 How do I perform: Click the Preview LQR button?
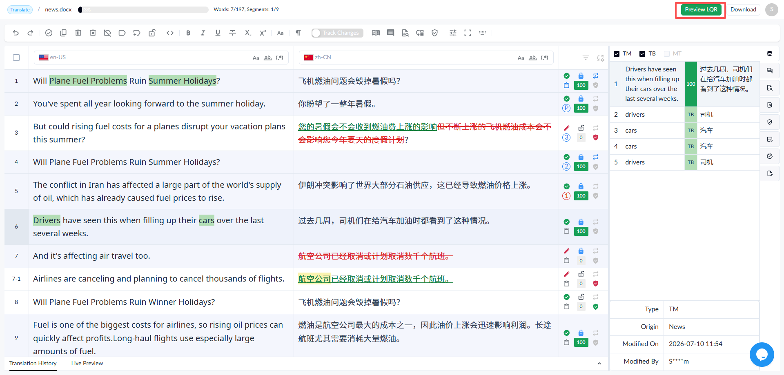[701, 10]
